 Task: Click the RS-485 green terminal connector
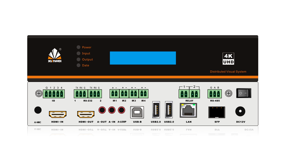click(x=214, y=94)
